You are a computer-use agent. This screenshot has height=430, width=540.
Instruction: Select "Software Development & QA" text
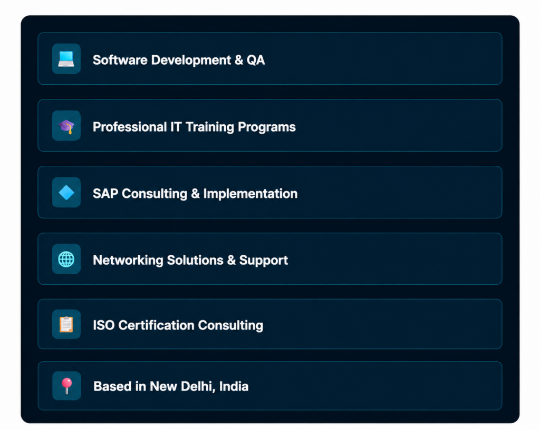179,60
